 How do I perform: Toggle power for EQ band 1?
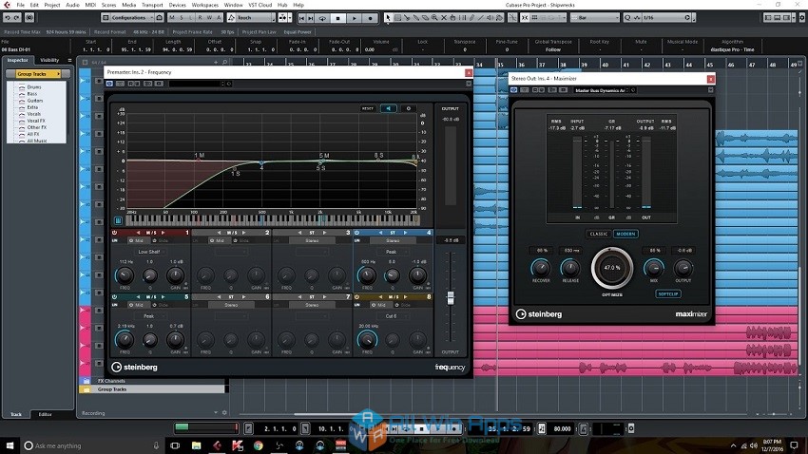(114, 233)
